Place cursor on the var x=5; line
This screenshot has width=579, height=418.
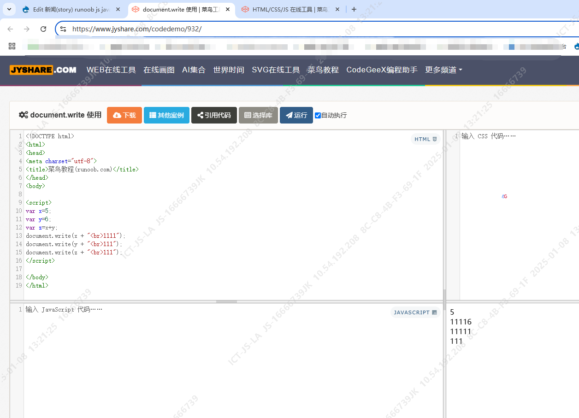[39, 211]
